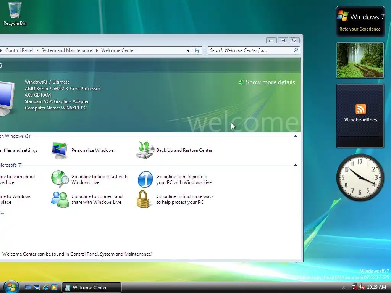Click the Welcome Center taskbar button

(x=92, y=288)
